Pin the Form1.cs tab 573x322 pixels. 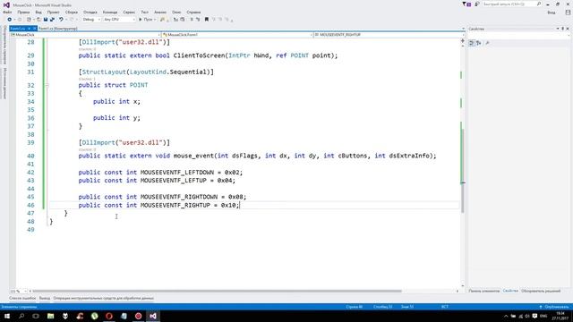tap(29, 29)
